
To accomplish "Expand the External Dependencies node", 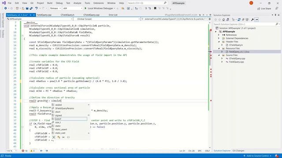I will pos(219,38).
